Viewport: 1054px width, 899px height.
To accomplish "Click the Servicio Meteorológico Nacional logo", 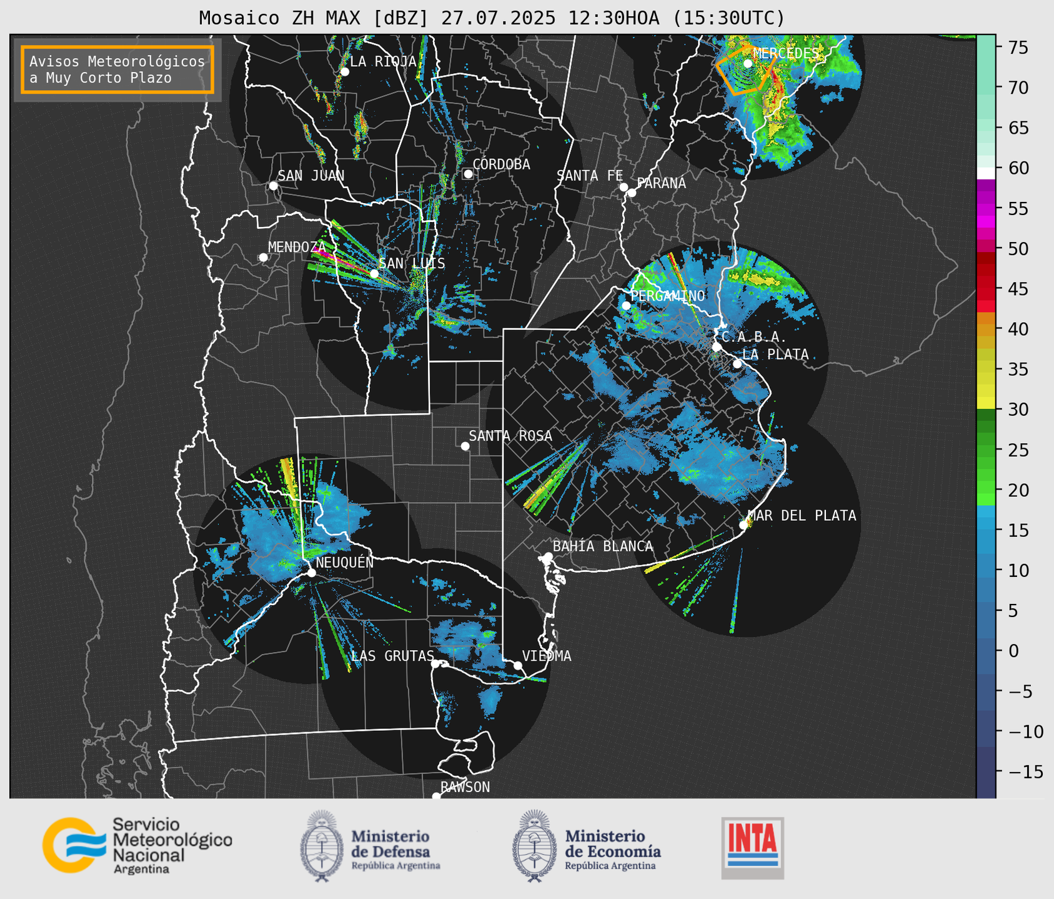I will tap(137, 845).
